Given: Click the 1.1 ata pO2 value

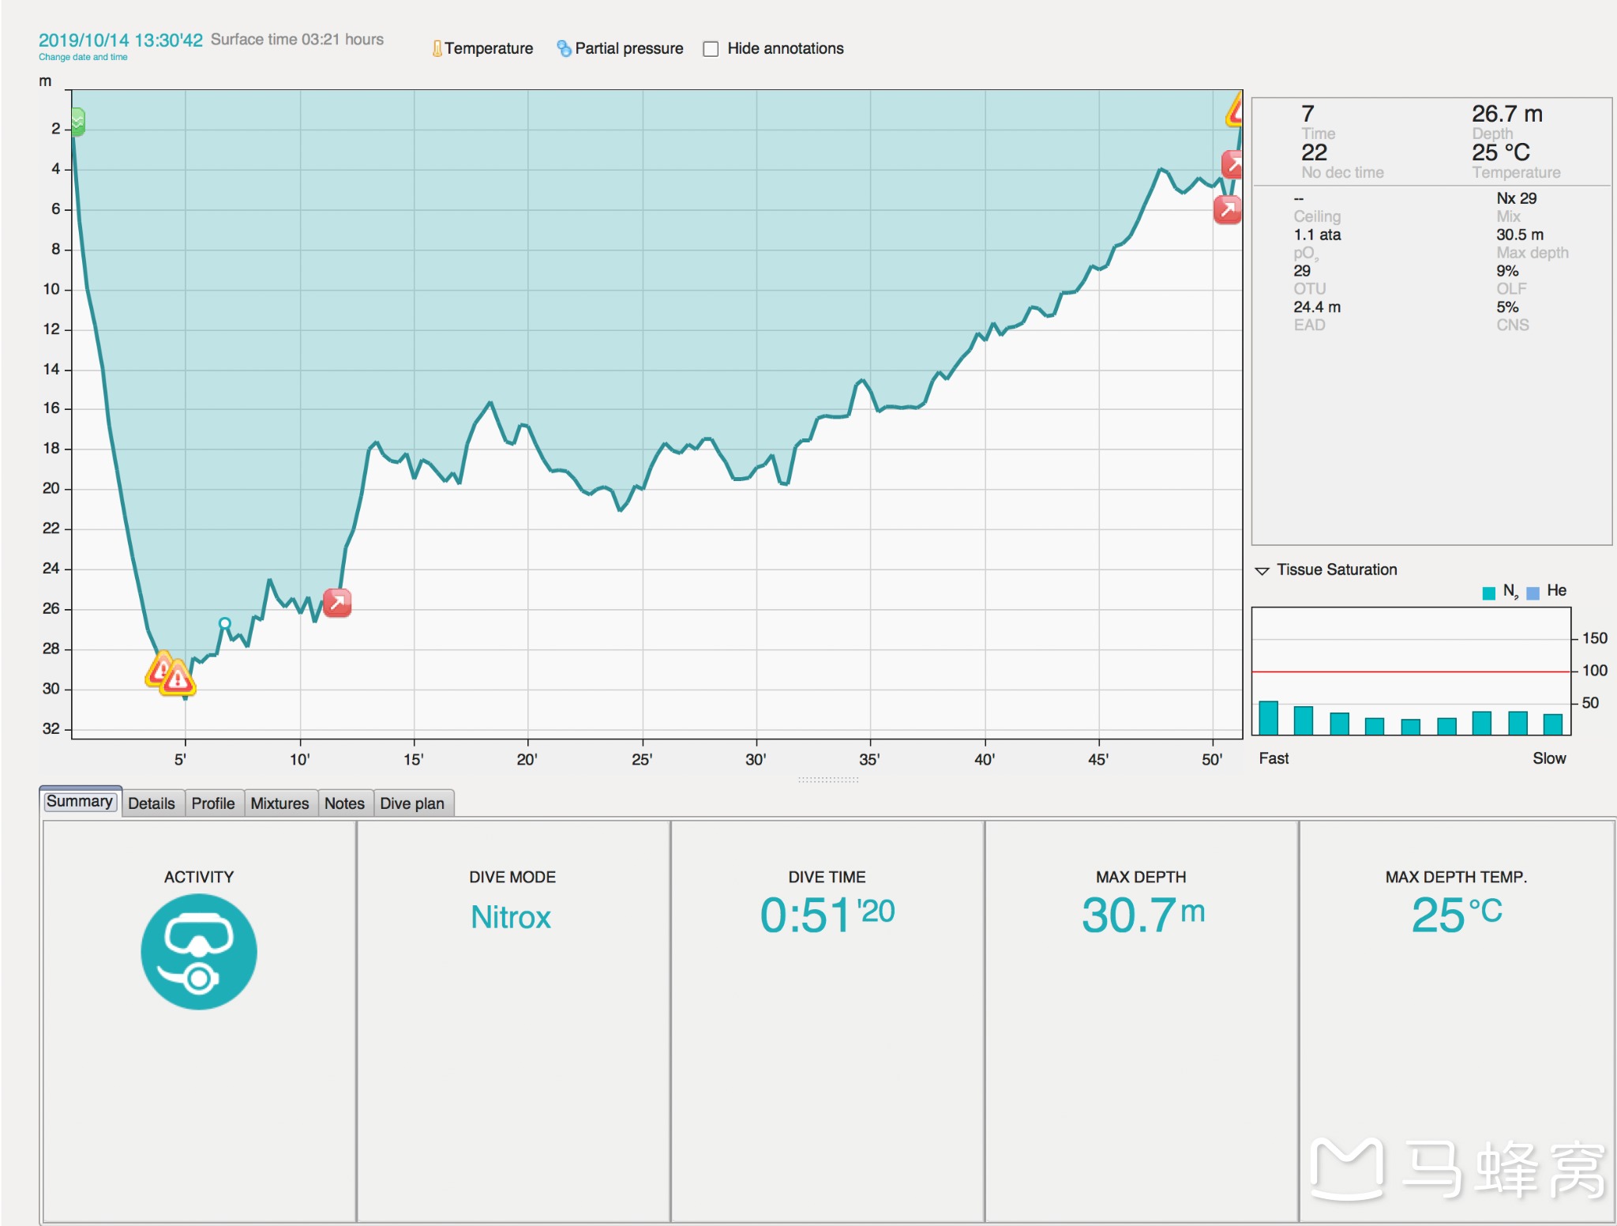Looking at the screenshot, I should [1317, 235].
